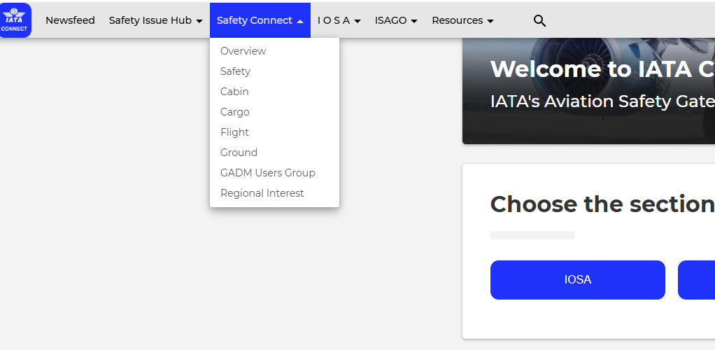Expand Safety Issue Hub dropdown
This screenshot has height=350, width=715.
pyautogui.click(x=155, y=20)
